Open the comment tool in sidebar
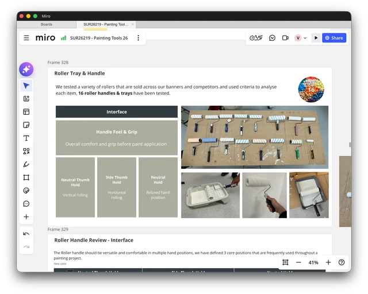Viewport: 368px width, 294px height. click(26, 204)
